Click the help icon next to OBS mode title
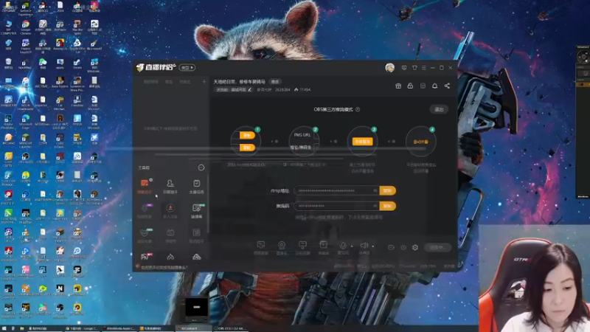The height and width of the screenshot is (332, 590). pos(358,109)
